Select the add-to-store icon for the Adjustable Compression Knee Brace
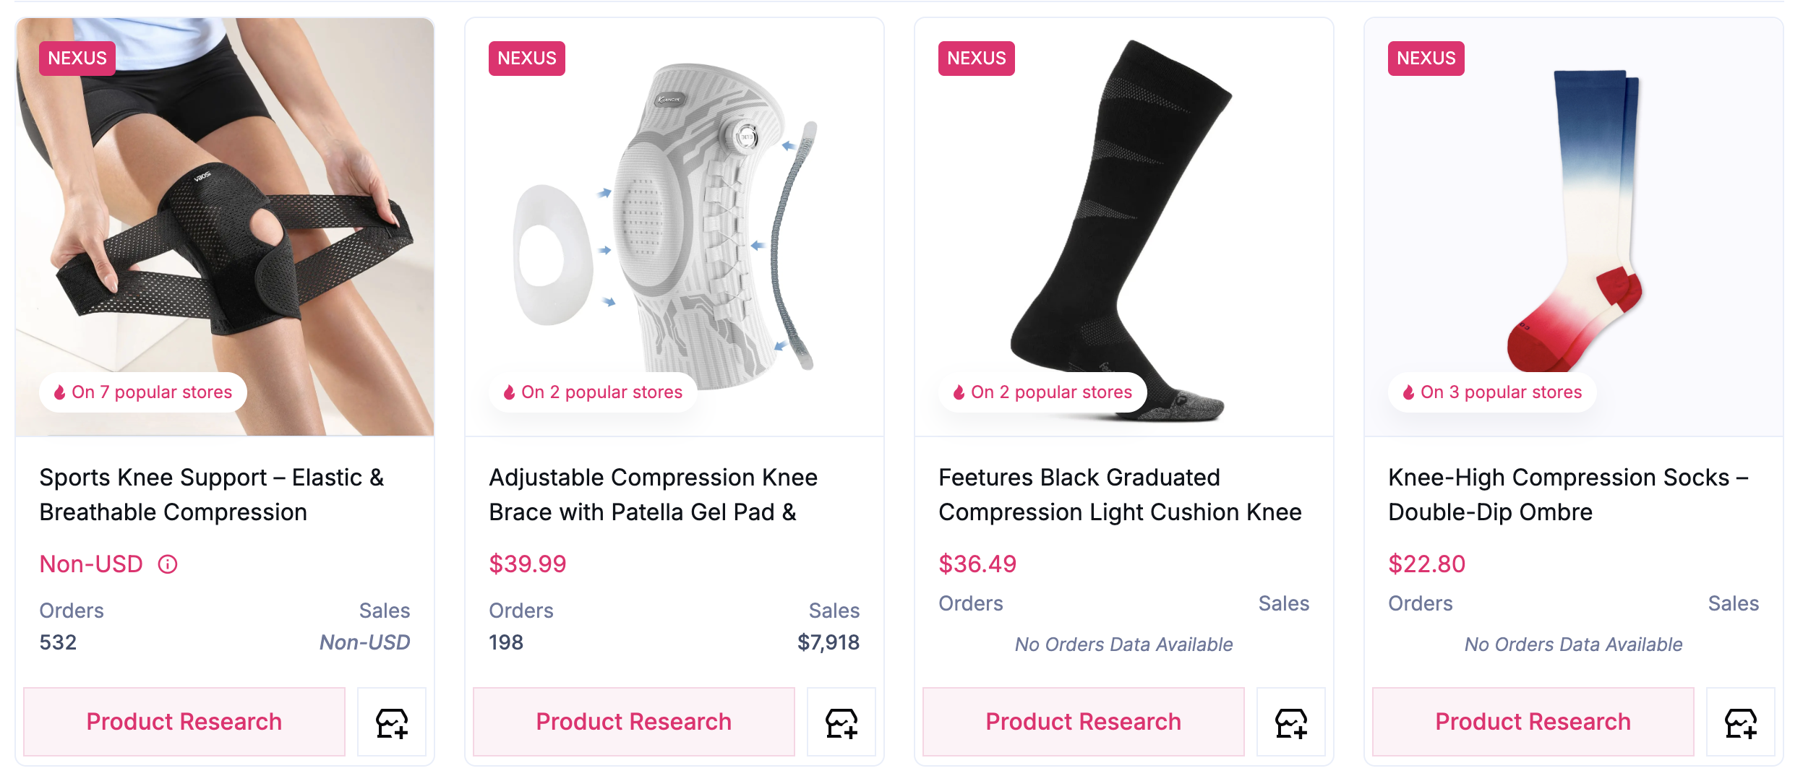The width and height of the screenshot is (1803, 776). [841, 721]
